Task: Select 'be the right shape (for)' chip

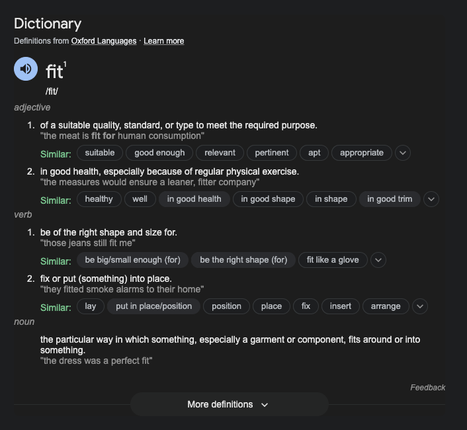Action: coord(243,260)
